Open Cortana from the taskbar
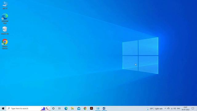The image size is (197, 111). (x=53, y=108)
